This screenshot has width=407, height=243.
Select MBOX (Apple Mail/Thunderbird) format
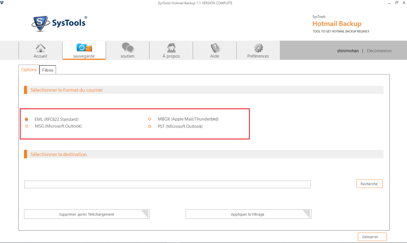[150, 119]
